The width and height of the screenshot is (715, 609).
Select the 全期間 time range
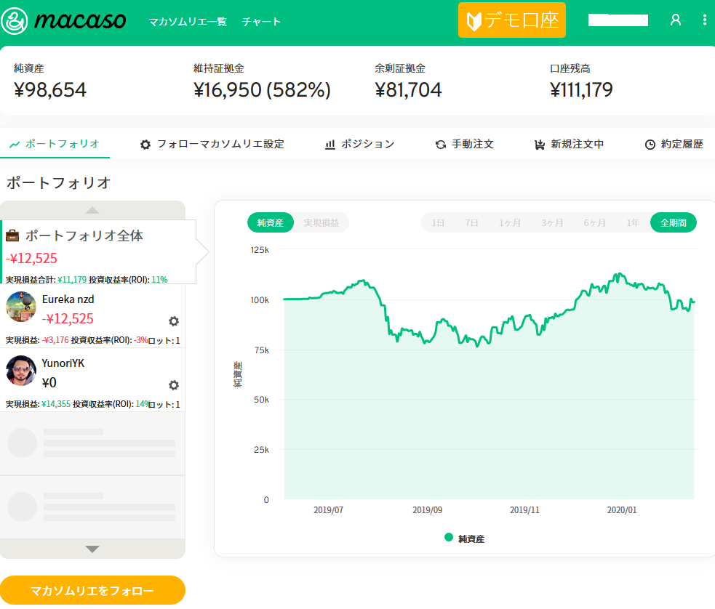point(673,223)
